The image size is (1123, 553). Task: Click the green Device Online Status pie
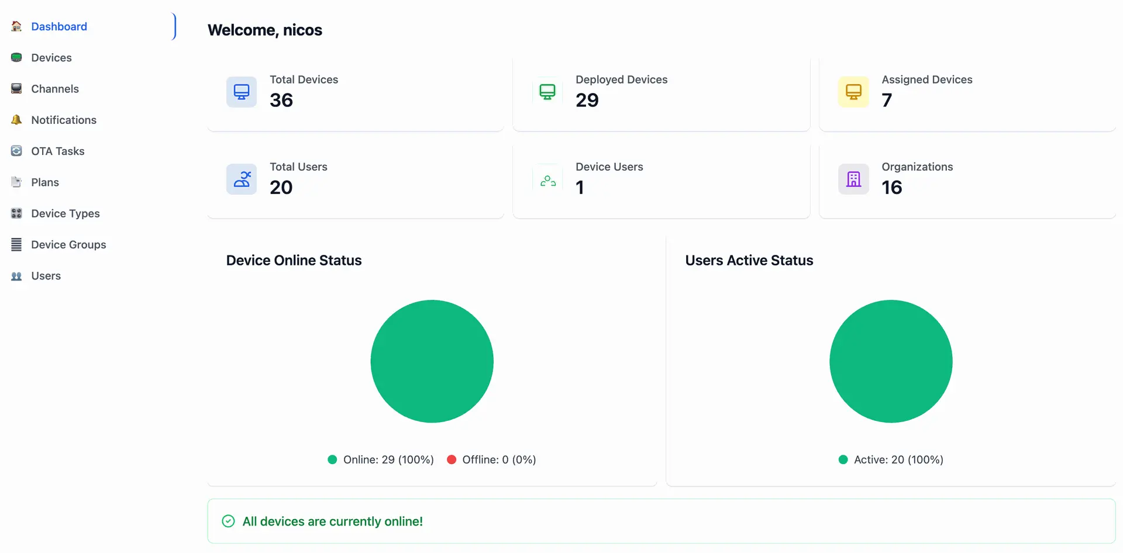pos(432,361)
